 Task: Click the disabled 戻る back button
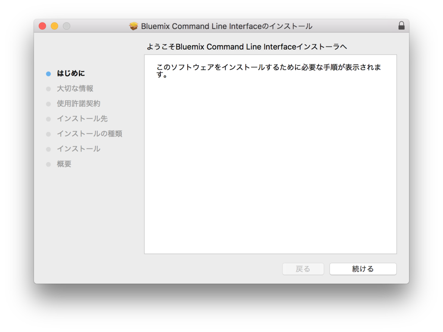point(303,269)
